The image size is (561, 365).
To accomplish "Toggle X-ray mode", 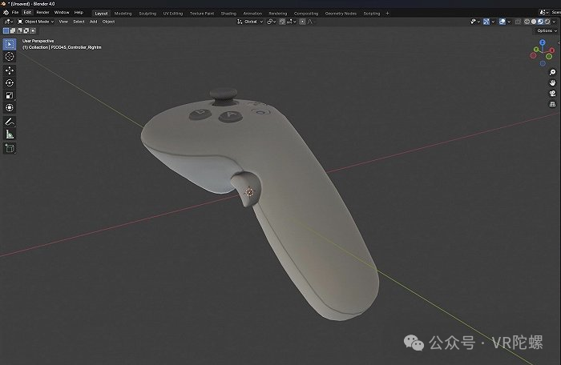I will pyautogui.click(x=518, y=22).
